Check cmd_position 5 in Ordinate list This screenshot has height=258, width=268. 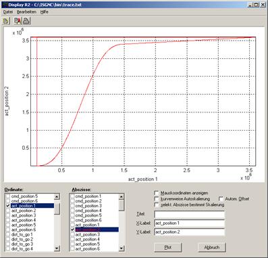tap(8, 196)
